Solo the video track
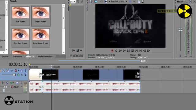Image resolution: width=196 pixels, height=110 pixels. (x=26, y=71)
